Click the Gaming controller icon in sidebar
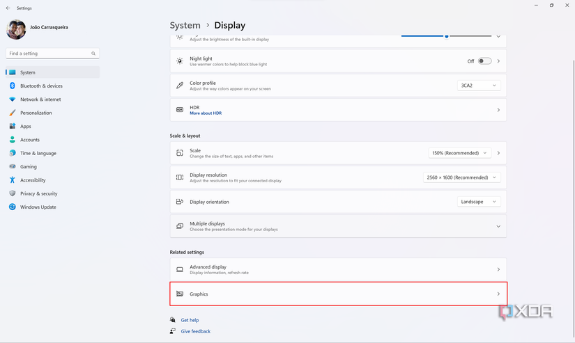 [13, 167]
